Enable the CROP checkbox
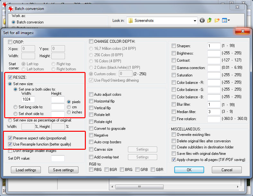Viewport: 253px width, 196px height. pyautogui.click(x=10, y=42)
